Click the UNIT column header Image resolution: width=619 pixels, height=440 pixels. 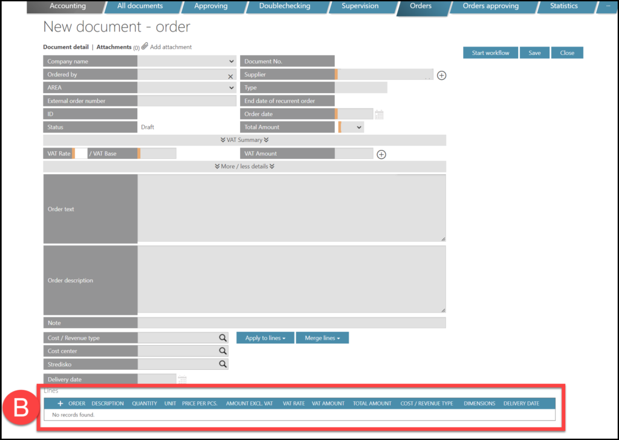[x=170, y=403]
